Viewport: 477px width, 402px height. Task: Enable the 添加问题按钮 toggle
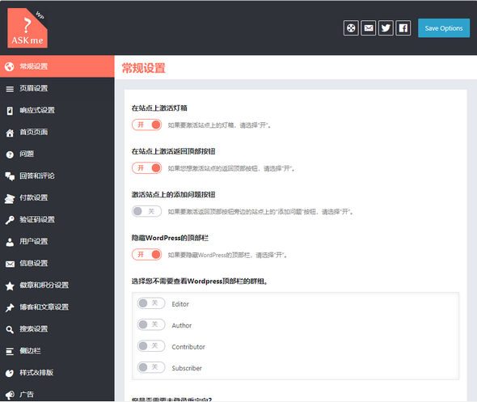[x=146, y=211]
